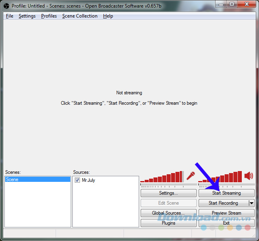Open the Help menu
This screenshot has height=241, width=259.
(108, 16)
